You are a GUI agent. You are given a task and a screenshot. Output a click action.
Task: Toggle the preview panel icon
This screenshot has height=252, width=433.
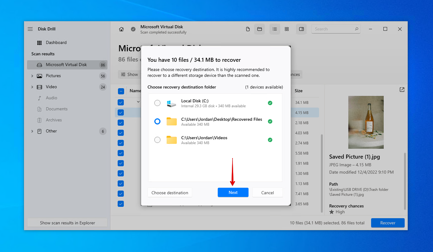tap(301, 29)
